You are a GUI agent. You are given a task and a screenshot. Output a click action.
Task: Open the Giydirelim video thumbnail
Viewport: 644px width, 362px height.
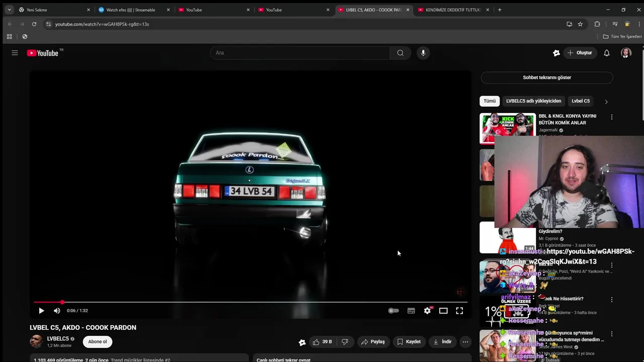[508, 237]
